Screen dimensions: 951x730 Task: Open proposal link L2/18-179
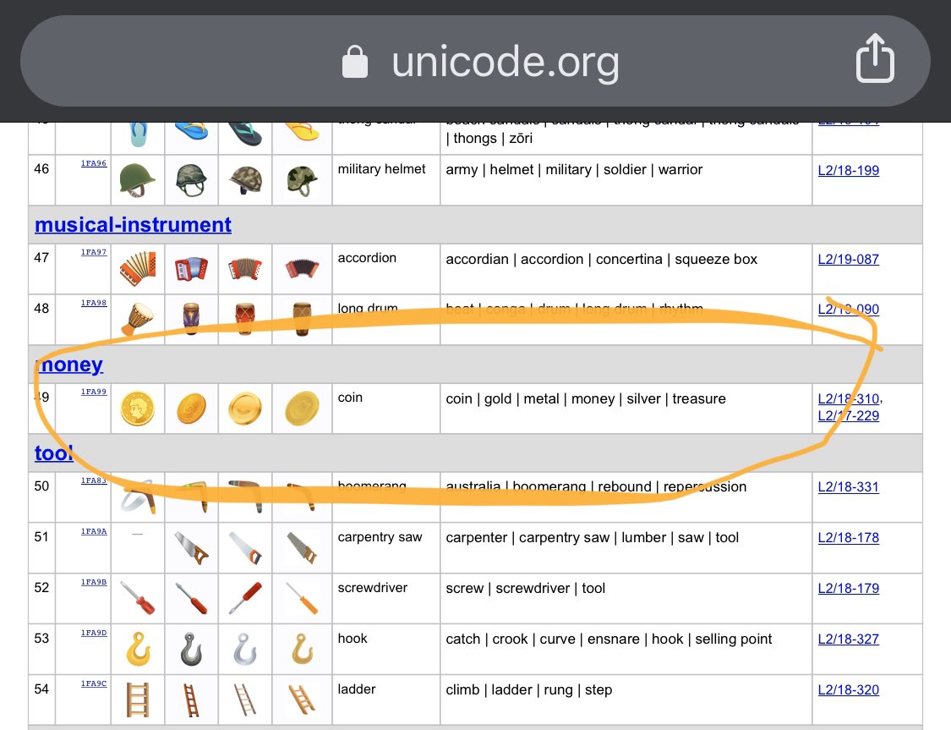click(849, 588)
